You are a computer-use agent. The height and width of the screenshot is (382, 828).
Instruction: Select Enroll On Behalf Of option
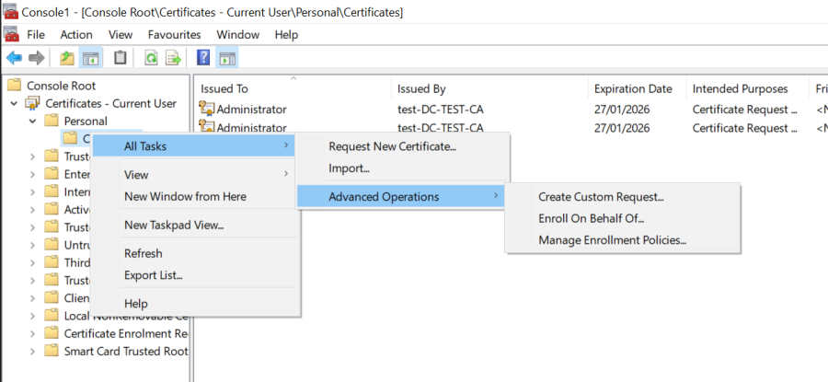click(591, 218)
